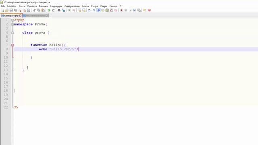Stop macro recording square icon

coord(126,10)
